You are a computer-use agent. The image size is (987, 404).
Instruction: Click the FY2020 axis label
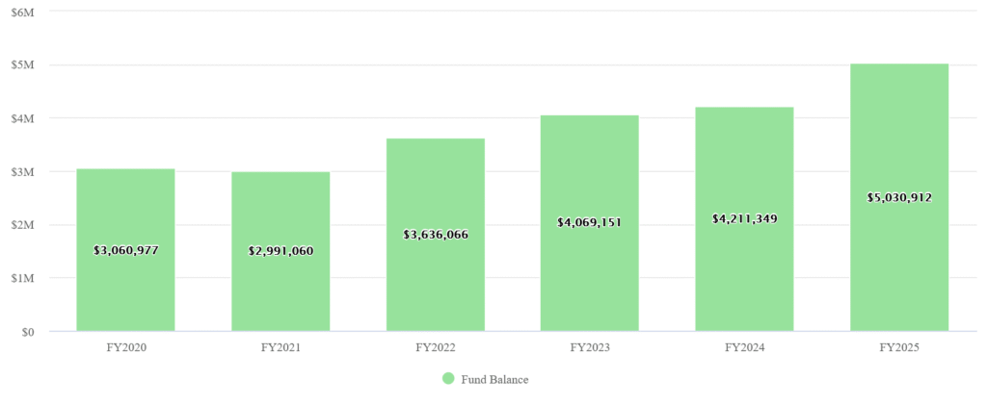125,347
